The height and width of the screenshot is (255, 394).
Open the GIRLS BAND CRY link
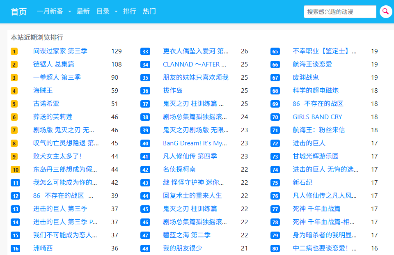(317, 117)
